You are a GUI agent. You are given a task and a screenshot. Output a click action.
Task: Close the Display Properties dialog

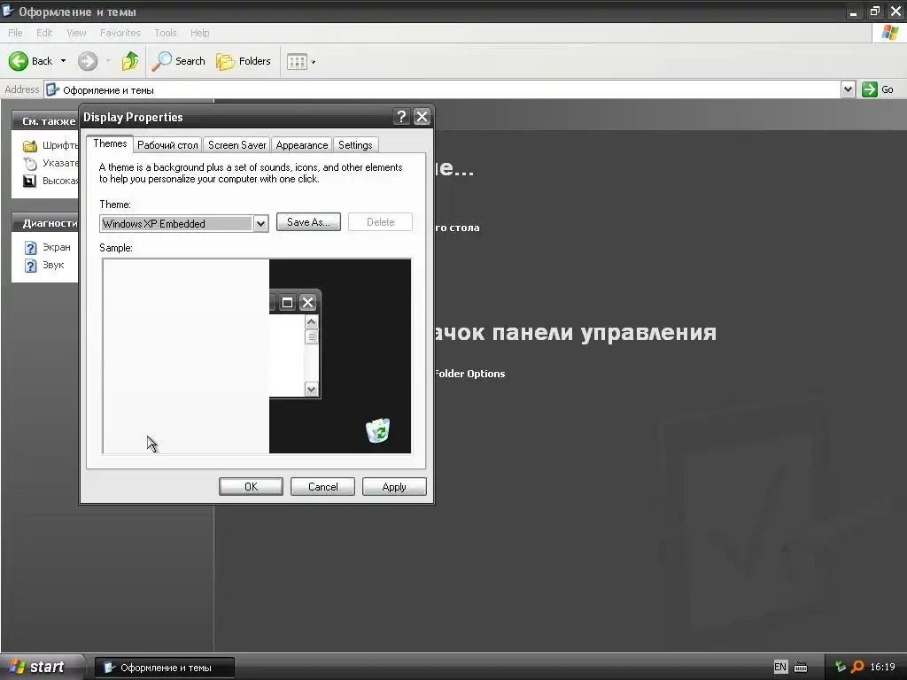[x=422, y=117]
